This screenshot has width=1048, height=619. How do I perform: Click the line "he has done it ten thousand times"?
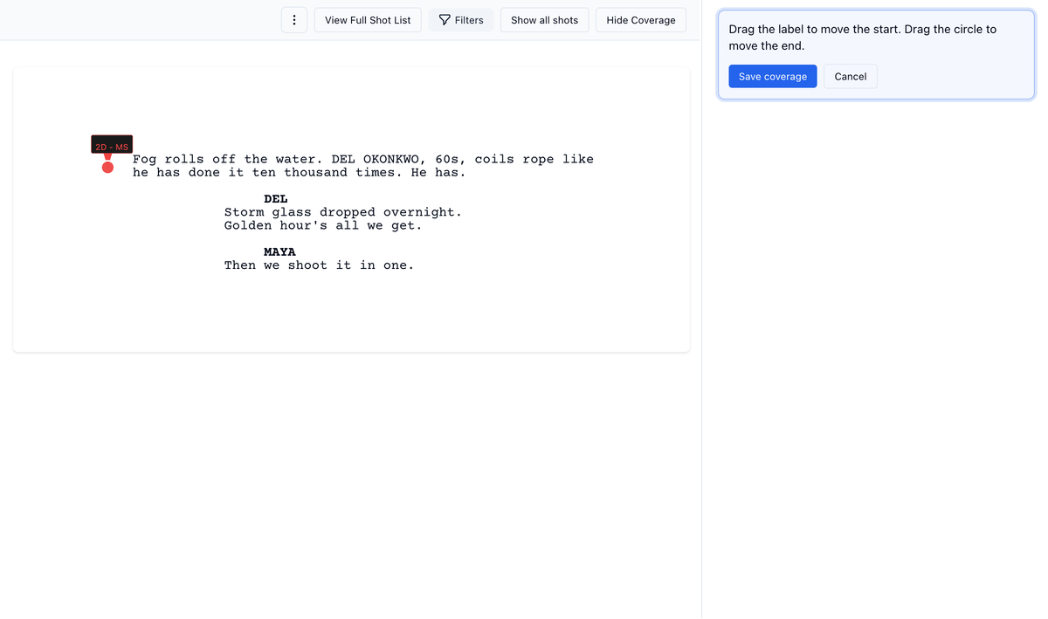tap(300, 172)
